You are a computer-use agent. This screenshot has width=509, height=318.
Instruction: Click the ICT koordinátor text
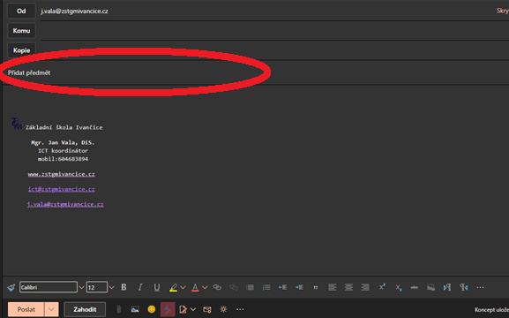point(63,151)
